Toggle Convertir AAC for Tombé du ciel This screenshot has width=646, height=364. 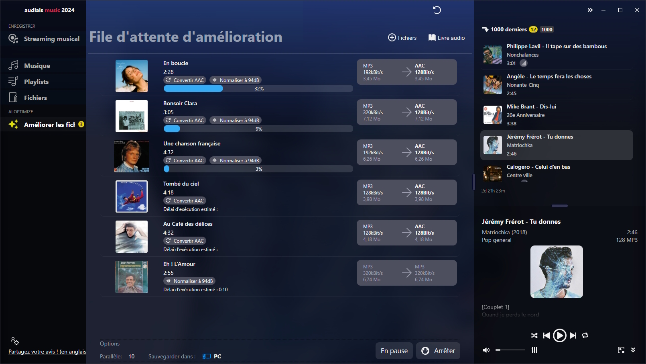click(185, 201)
